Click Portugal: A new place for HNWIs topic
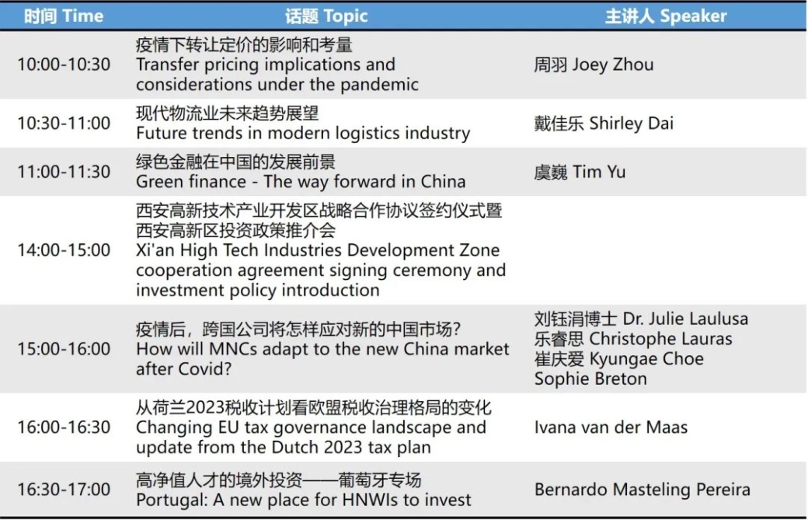The height and width of the screenshot is (520, 808). pyautogui.click(x=303, y=499)
